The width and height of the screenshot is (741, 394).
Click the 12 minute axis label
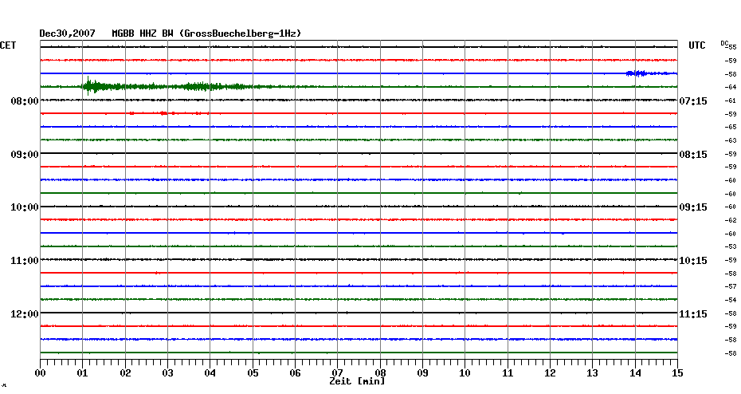click(550, 373)
